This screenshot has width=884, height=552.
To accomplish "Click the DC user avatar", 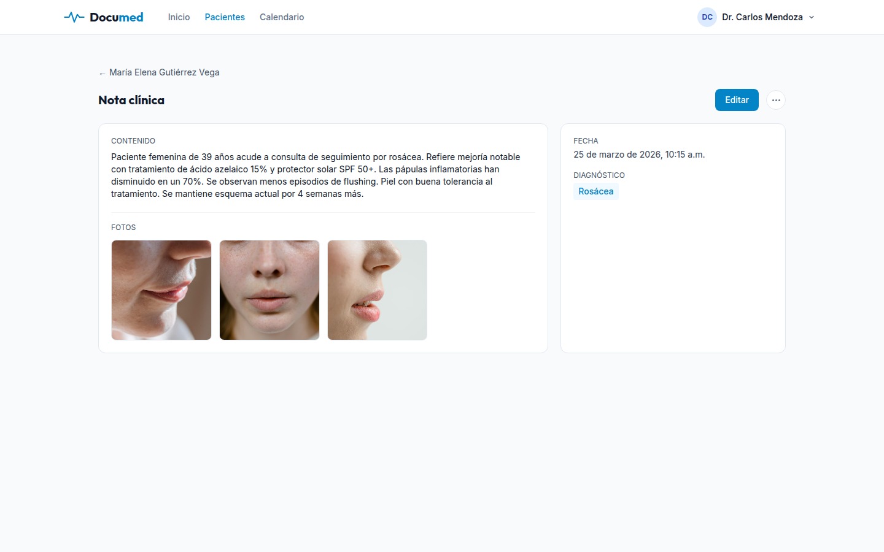I will (x=707, y=17).
